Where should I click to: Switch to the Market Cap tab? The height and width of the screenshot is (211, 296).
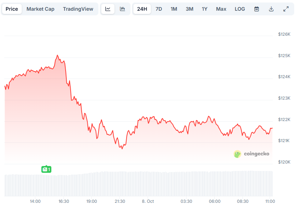(x=40, y=9)
